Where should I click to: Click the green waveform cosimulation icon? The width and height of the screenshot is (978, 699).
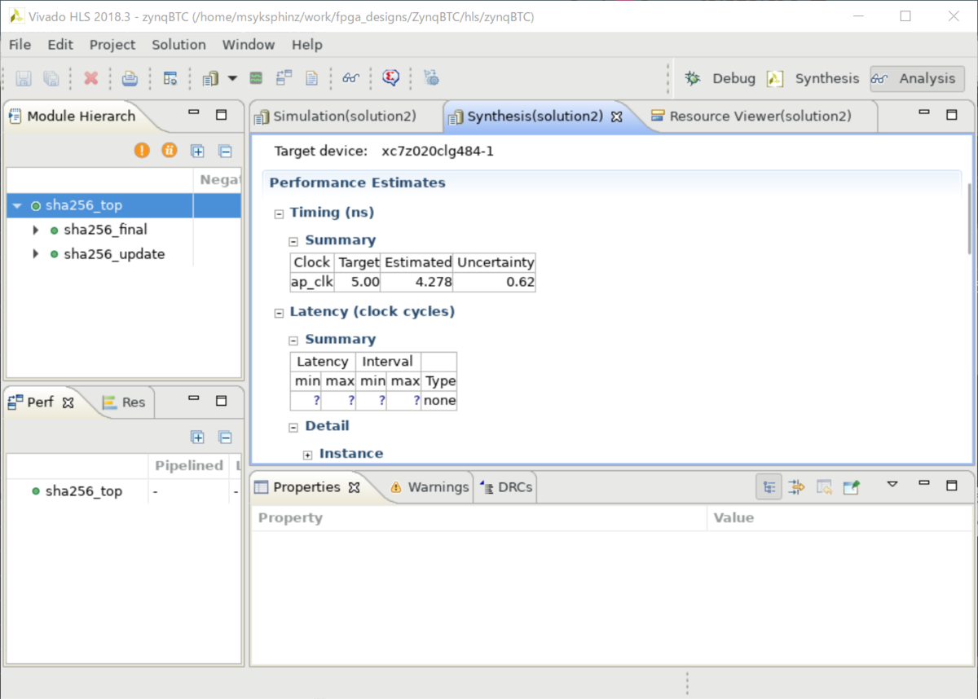[x=256, y=78]
